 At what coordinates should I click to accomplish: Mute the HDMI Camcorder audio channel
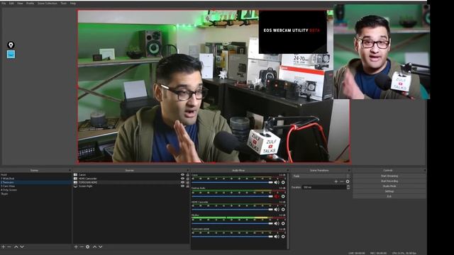[x=277, y=210]
